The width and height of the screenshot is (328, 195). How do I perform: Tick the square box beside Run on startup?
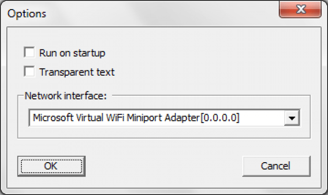click(30, 53)
